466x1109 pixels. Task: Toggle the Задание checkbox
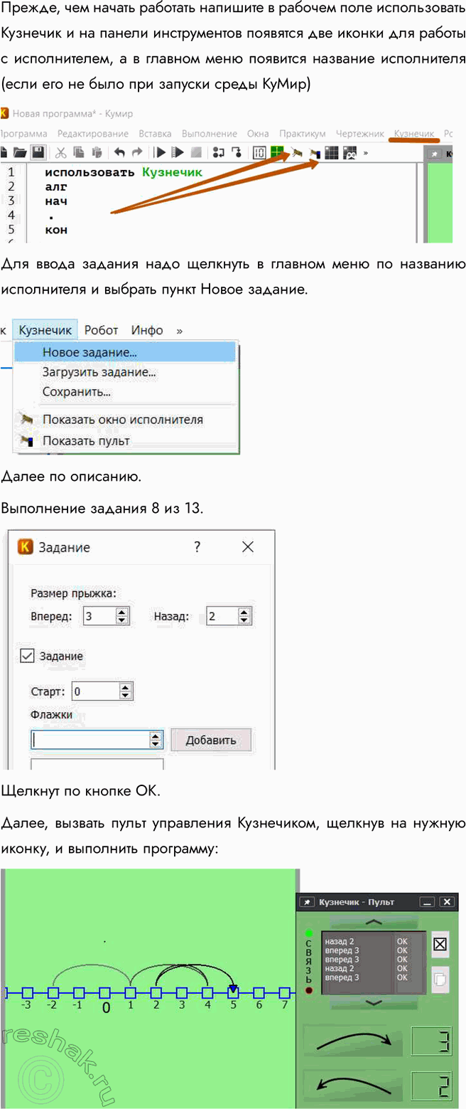tap(28, 656)
